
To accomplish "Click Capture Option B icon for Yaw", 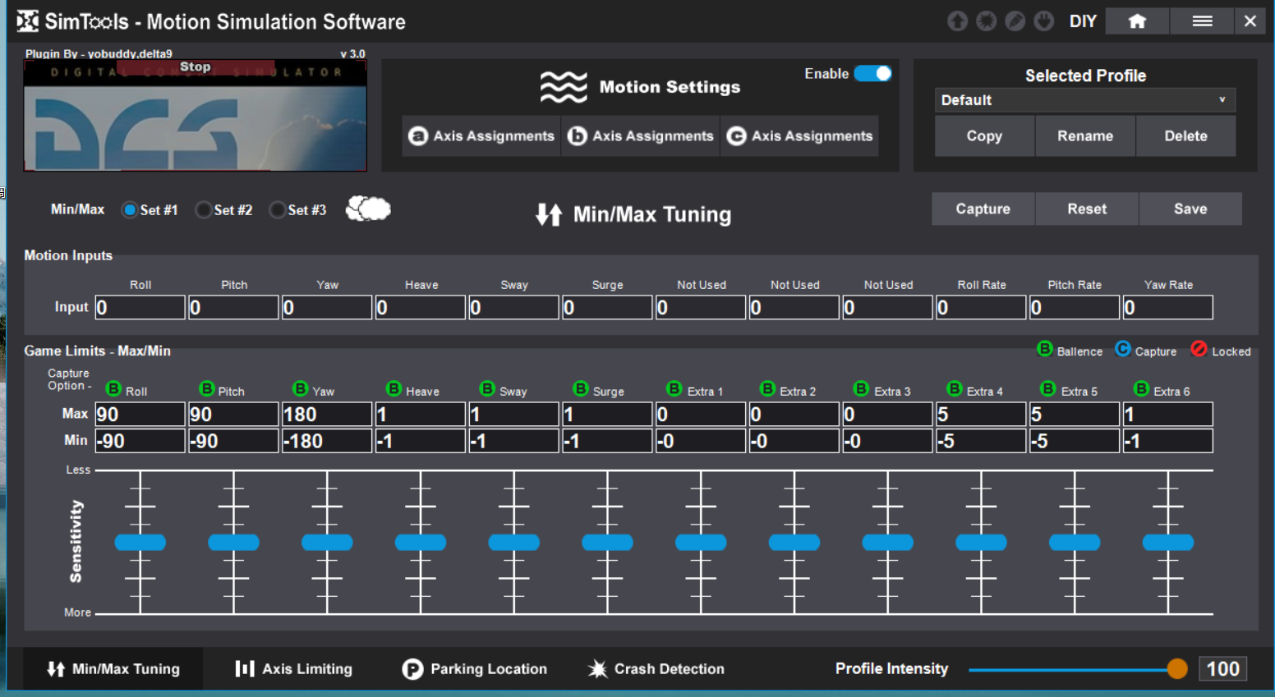I will tap(301, 388).
